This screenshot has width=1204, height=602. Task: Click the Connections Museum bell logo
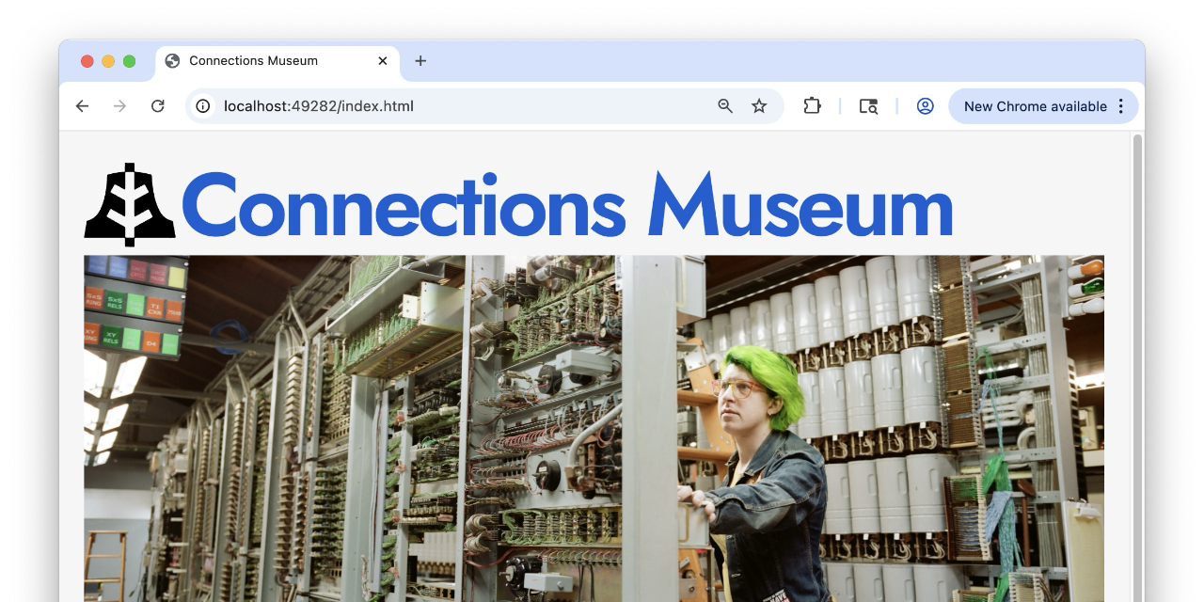130,202
